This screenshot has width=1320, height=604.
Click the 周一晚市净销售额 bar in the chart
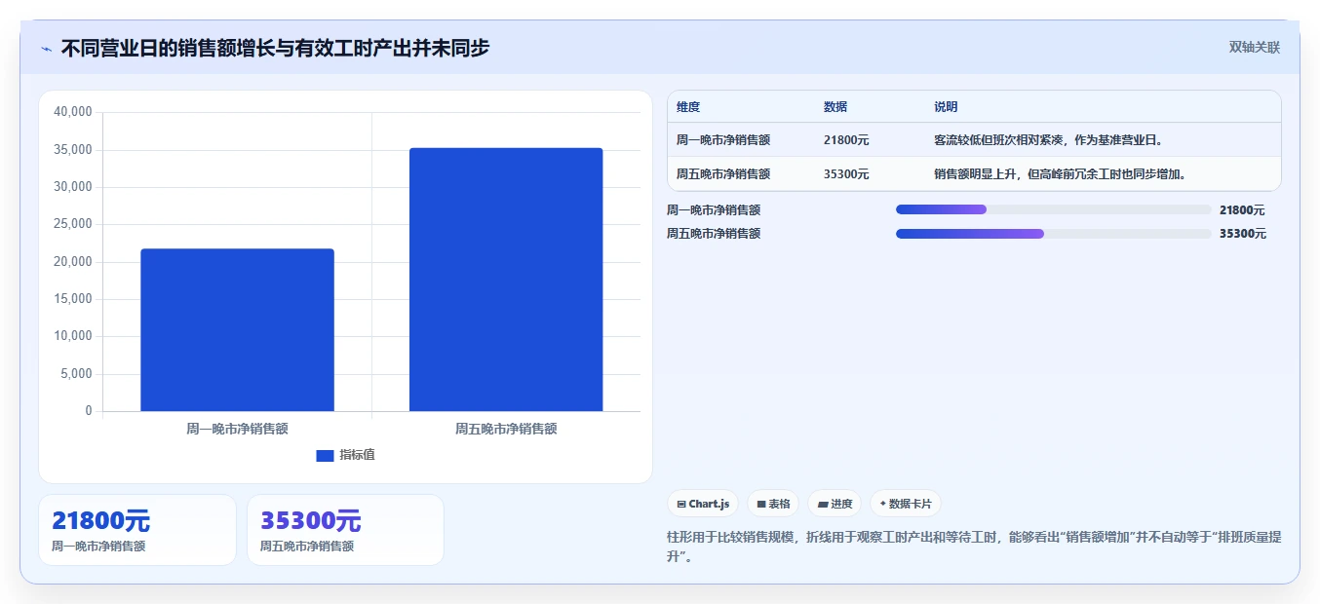pos(237,329)
